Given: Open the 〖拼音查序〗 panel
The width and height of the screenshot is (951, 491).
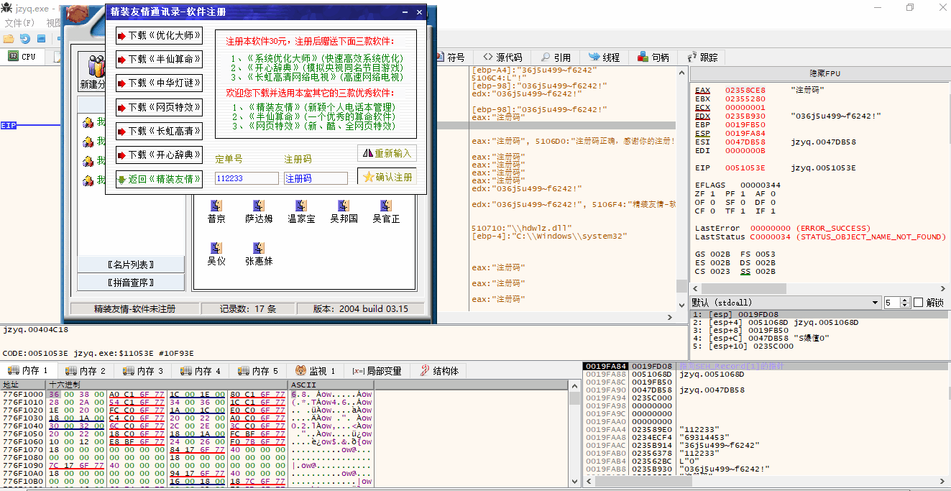Looking at the screenshot, I should [x=131, y=283].
